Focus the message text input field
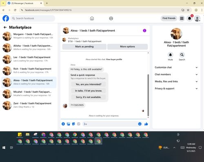Viewport: 204px width, 162px height. [x=113, y=124]
